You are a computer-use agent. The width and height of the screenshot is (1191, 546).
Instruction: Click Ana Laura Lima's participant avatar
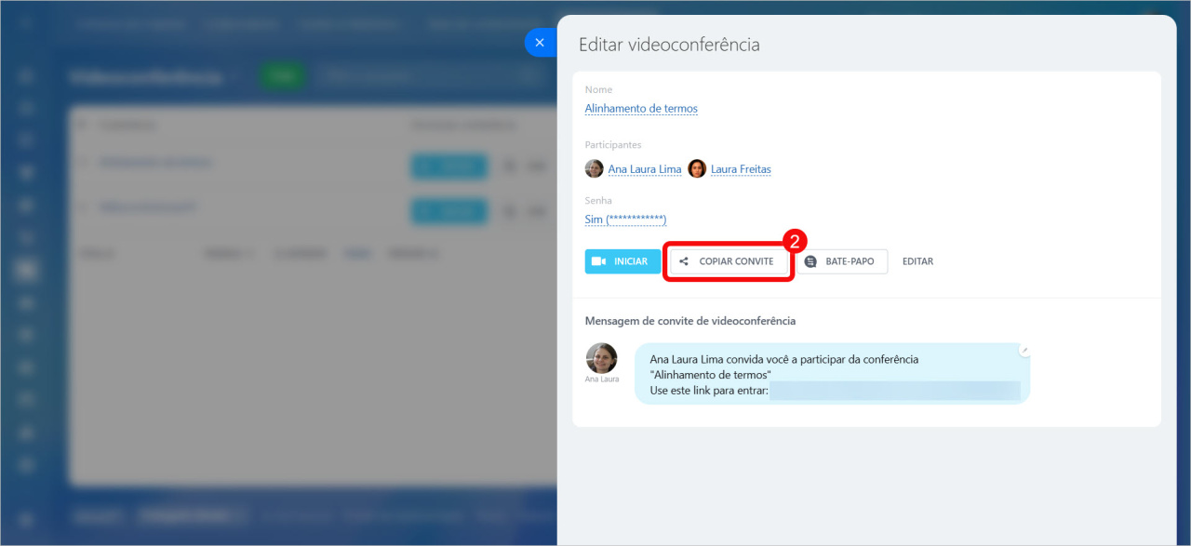[x=594, y=169]
